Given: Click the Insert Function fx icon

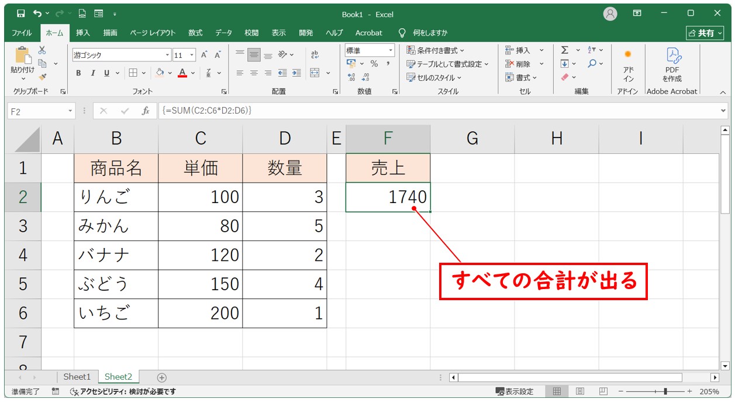Looking at the screenshot, I should (146, 111).
